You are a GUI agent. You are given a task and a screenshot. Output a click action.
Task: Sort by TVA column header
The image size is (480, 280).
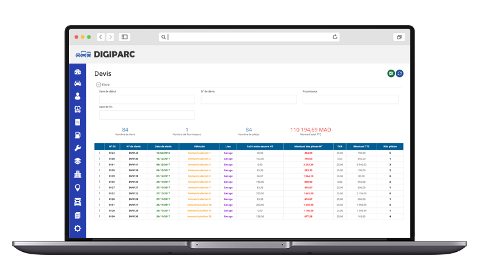point(339,147)
